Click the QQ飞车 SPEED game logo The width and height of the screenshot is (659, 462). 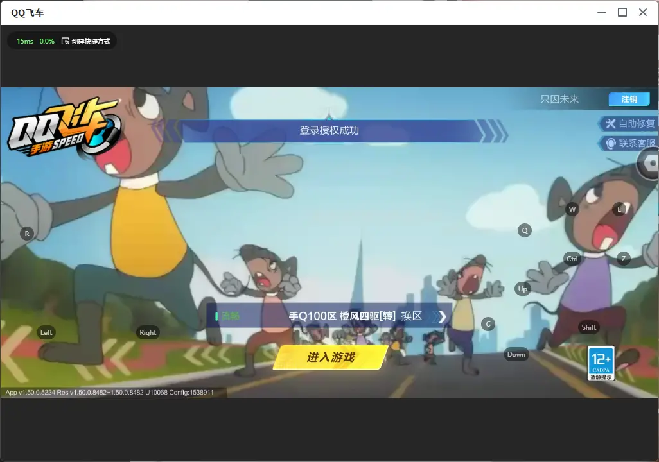coord(64,127)
